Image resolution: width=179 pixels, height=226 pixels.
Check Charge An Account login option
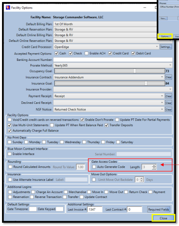(x=33, y=192)
